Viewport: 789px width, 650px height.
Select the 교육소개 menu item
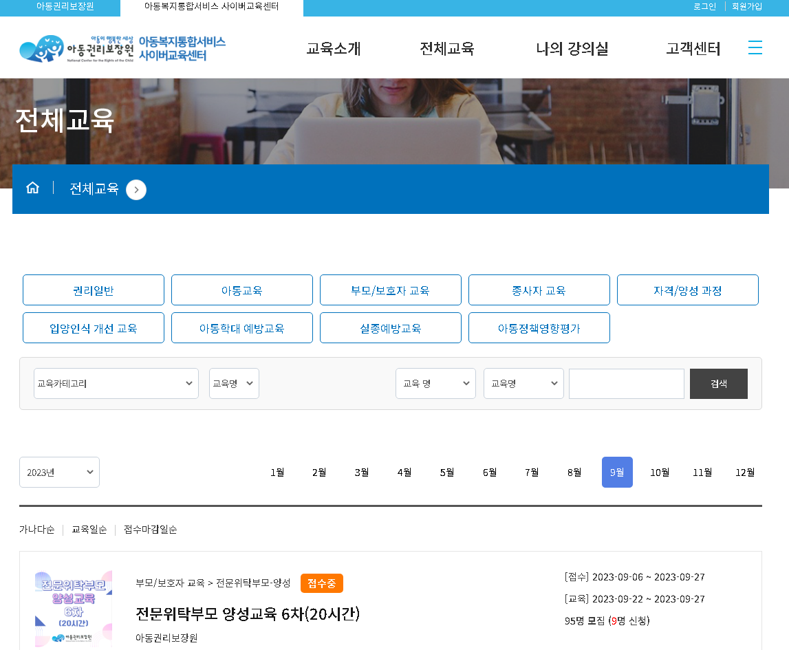point(334,48)
